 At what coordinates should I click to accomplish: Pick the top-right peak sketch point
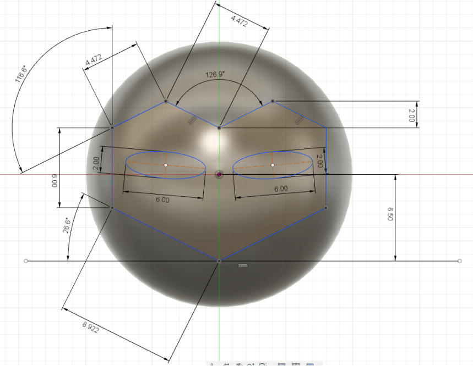pyautogui.click(x=273, y=101)
